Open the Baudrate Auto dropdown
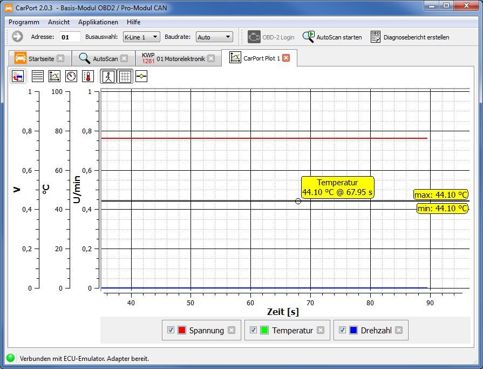The height and width of the screenshot is (369, 483). click(x=214, y=37)
